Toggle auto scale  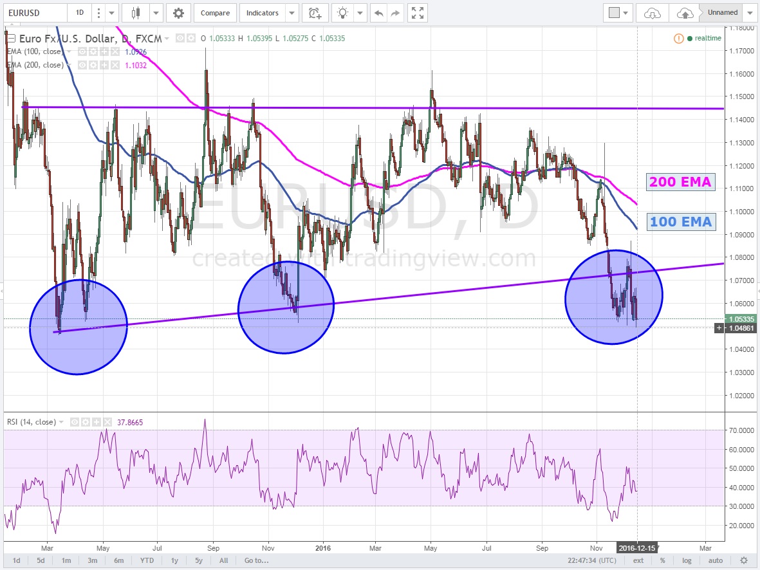[716, 560]
